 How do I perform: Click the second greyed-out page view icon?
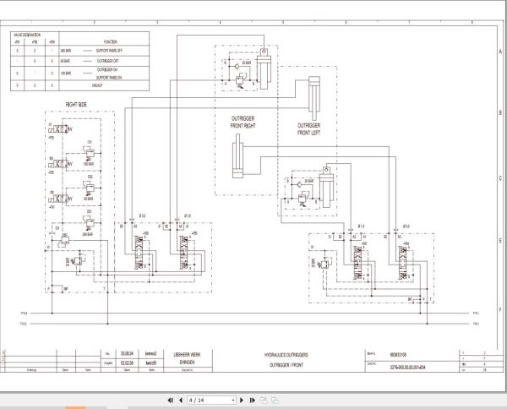point(275,401)
